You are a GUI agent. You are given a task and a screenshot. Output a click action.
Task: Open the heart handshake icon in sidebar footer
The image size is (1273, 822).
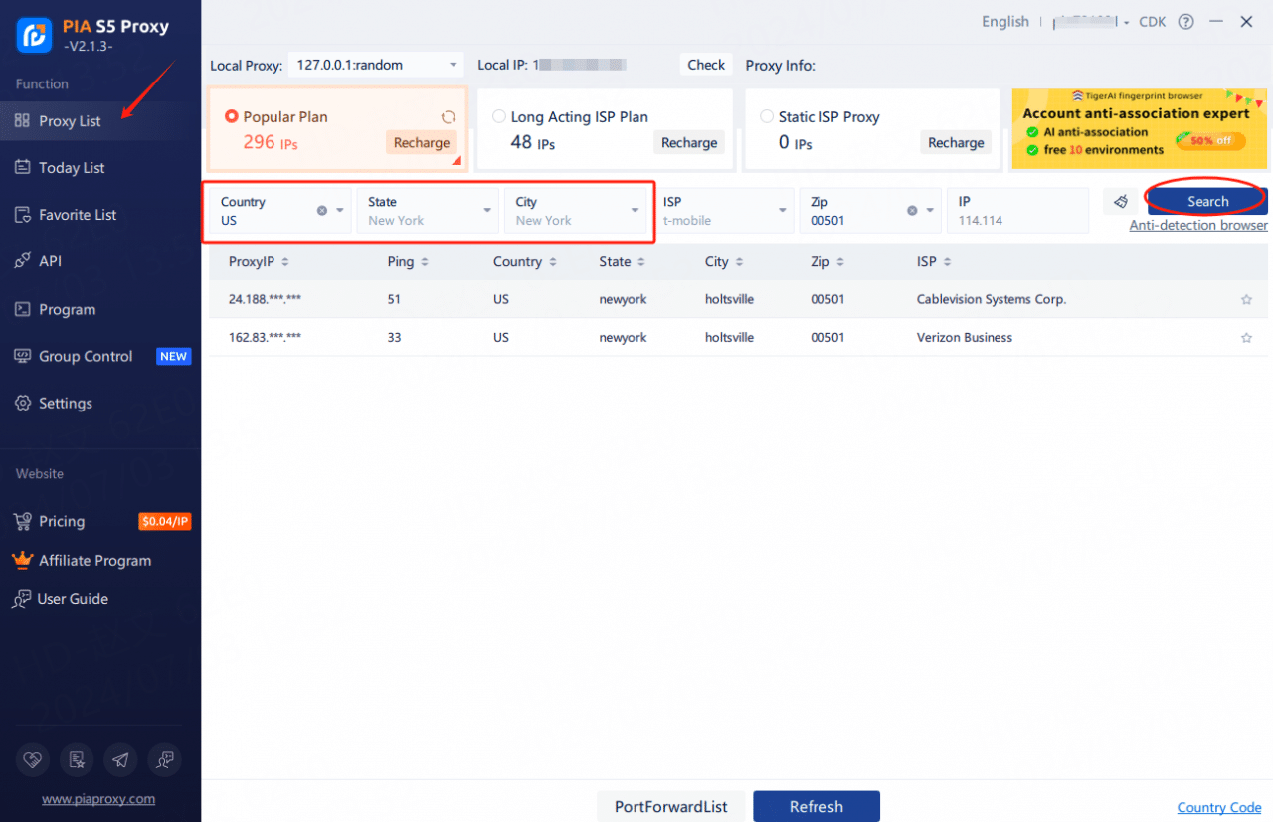point(33,760)
